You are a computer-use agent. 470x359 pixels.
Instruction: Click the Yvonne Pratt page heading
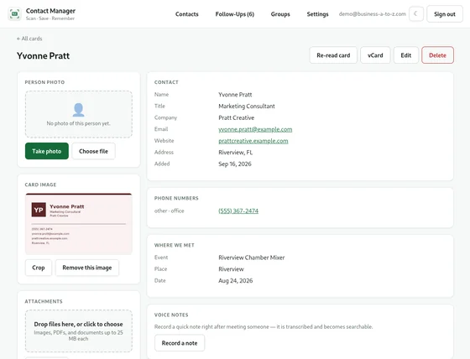[43, 55]
